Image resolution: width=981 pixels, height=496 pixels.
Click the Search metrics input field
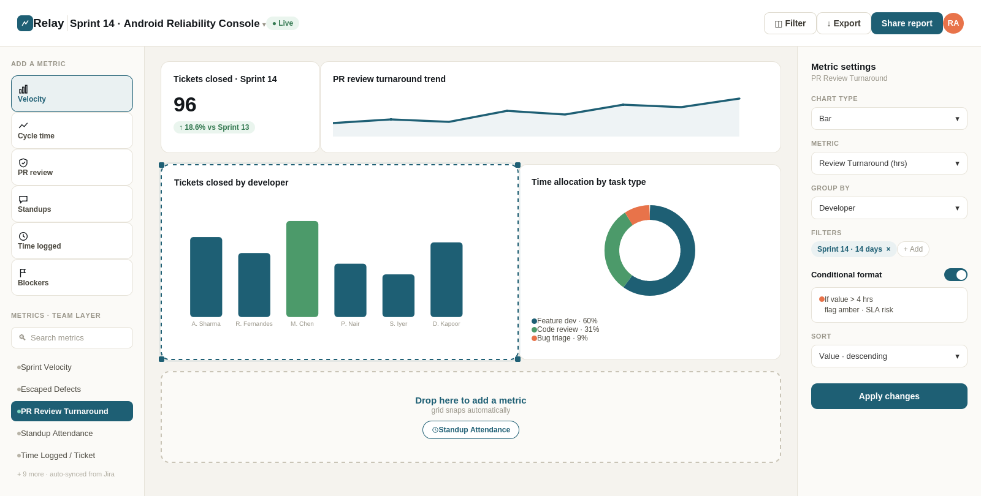(x=72, y=337)
